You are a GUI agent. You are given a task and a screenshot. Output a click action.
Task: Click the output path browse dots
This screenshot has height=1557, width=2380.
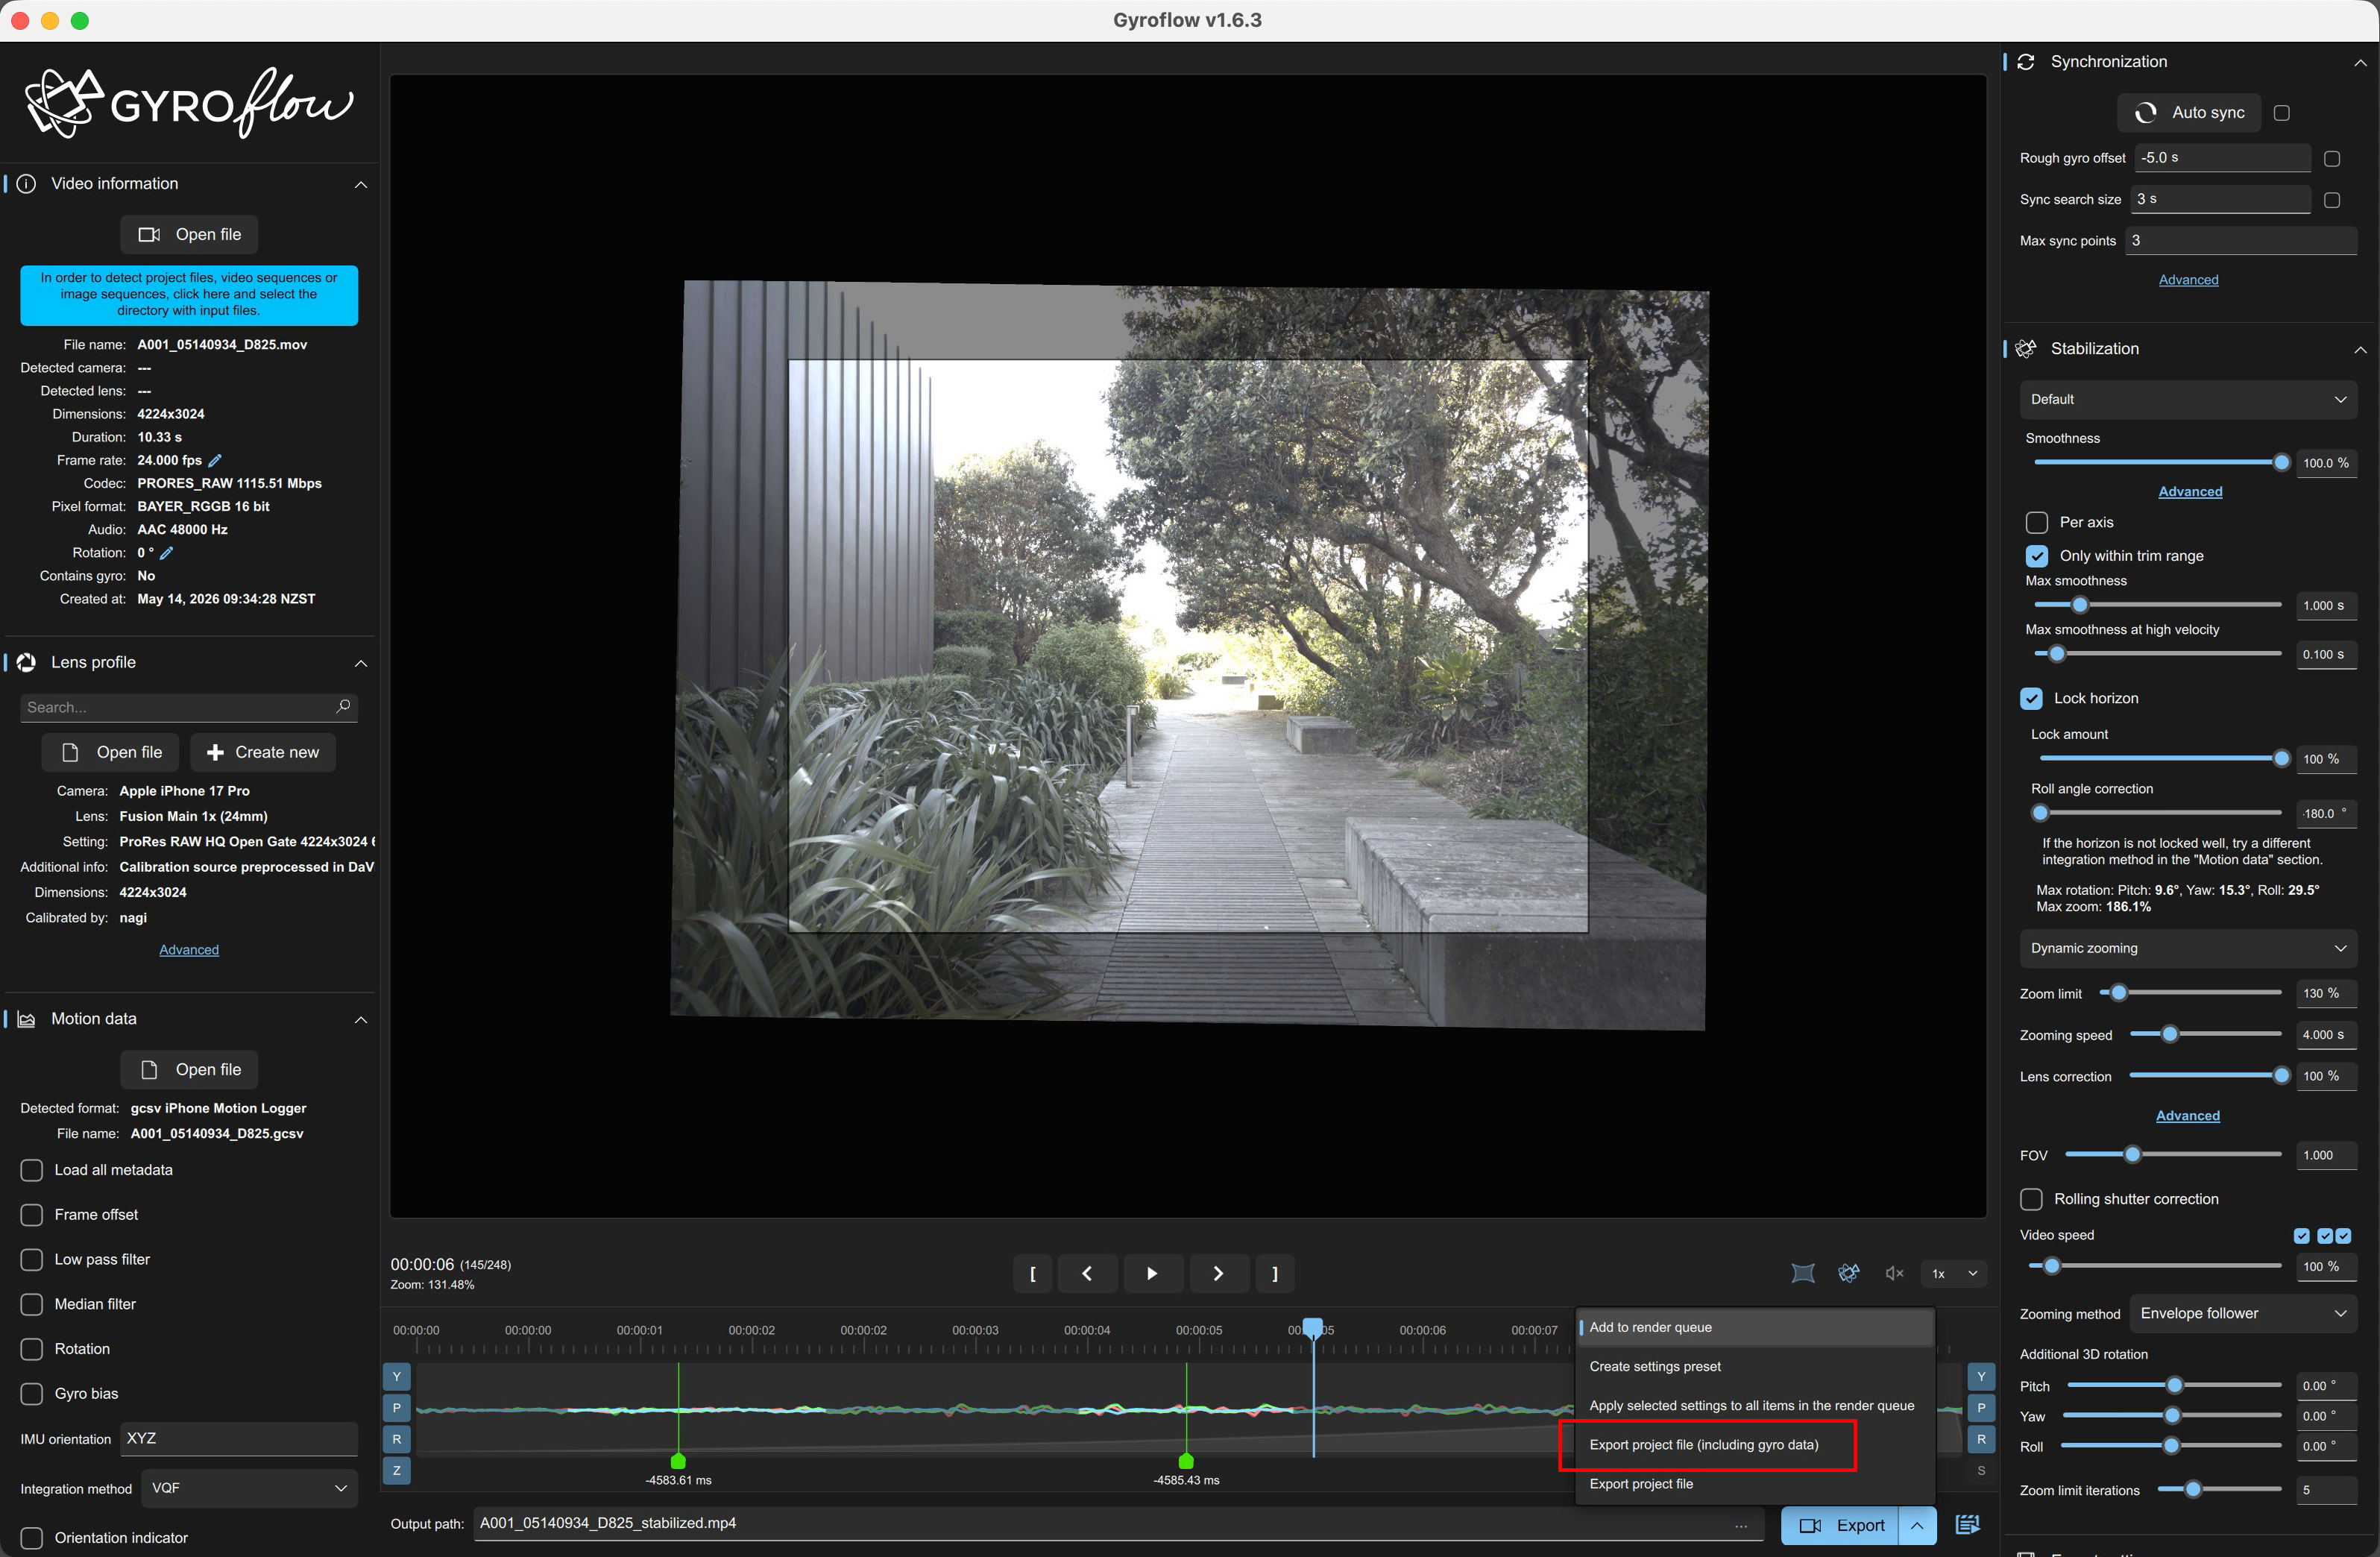point(1741,1525)
